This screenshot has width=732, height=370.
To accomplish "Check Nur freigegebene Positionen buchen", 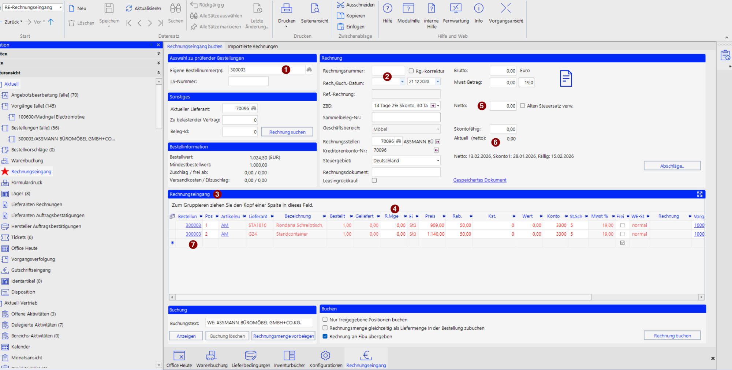I will [325, 319].
